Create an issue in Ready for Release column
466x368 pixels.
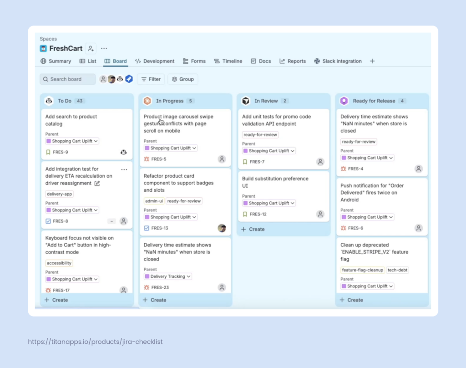tap(351, 300)
